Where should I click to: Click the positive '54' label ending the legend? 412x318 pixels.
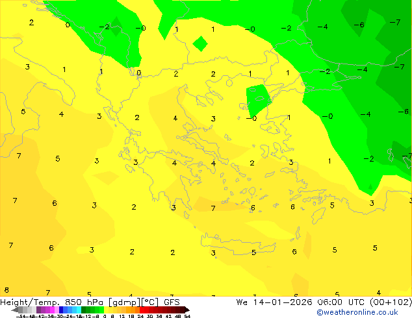187,316
